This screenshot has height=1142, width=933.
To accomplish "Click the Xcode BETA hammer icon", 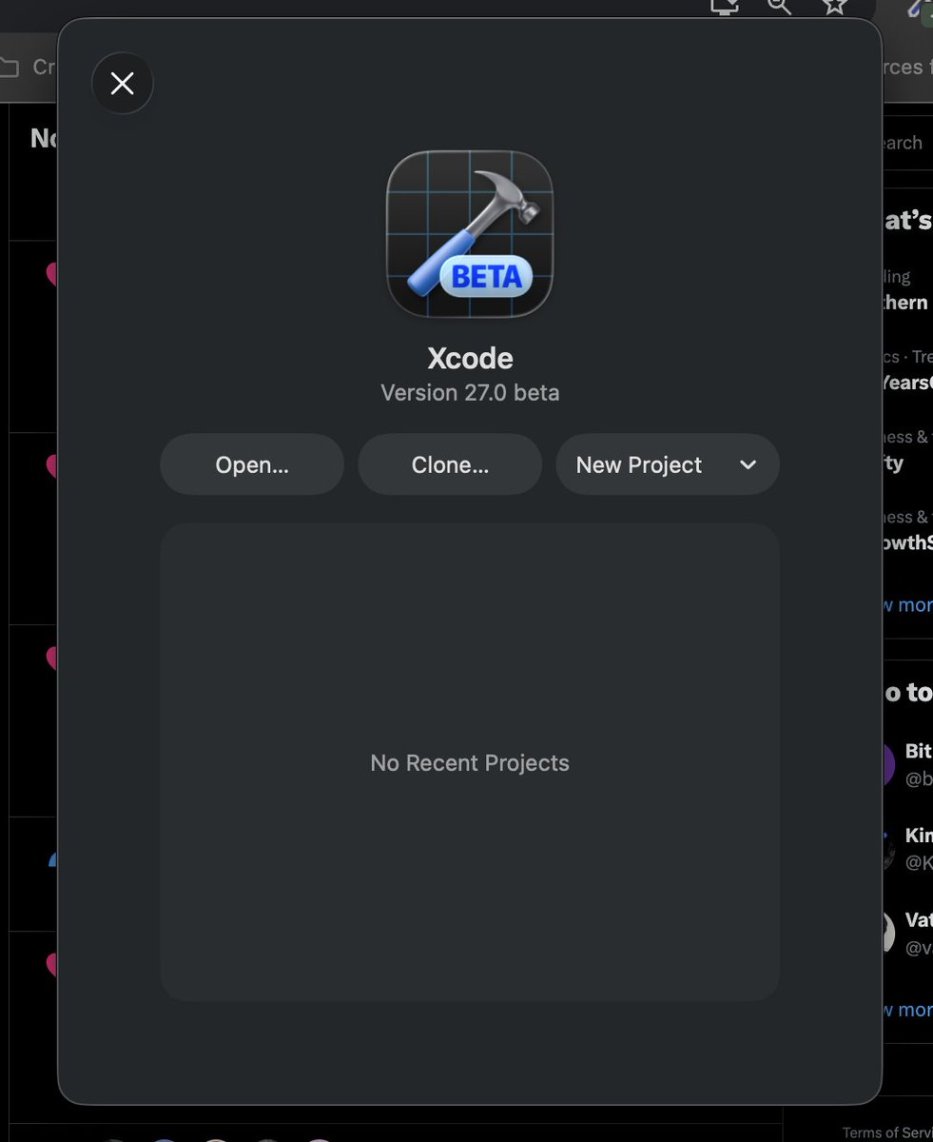I will tap(470, 234).
